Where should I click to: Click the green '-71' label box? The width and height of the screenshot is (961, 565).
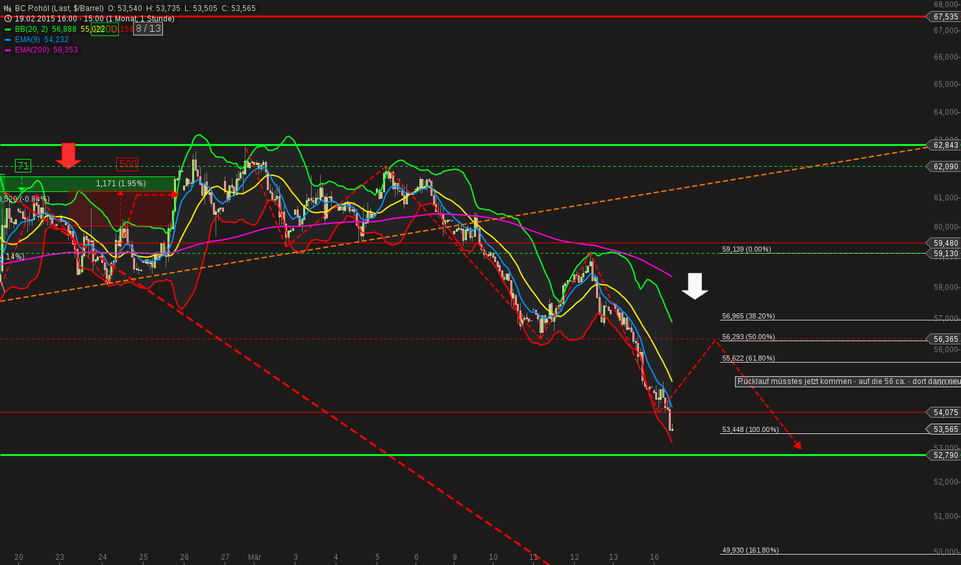coord(23,165)
